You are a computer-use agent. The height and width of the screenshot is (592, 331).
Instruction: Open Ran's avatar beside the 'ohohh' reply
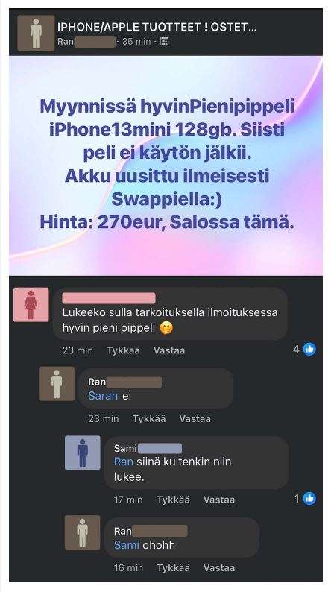(x=83, y=532)
